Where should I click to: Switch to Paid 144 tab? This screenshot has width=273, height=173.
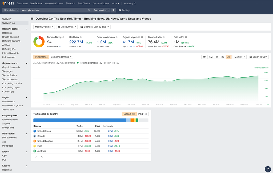point(143,114)
